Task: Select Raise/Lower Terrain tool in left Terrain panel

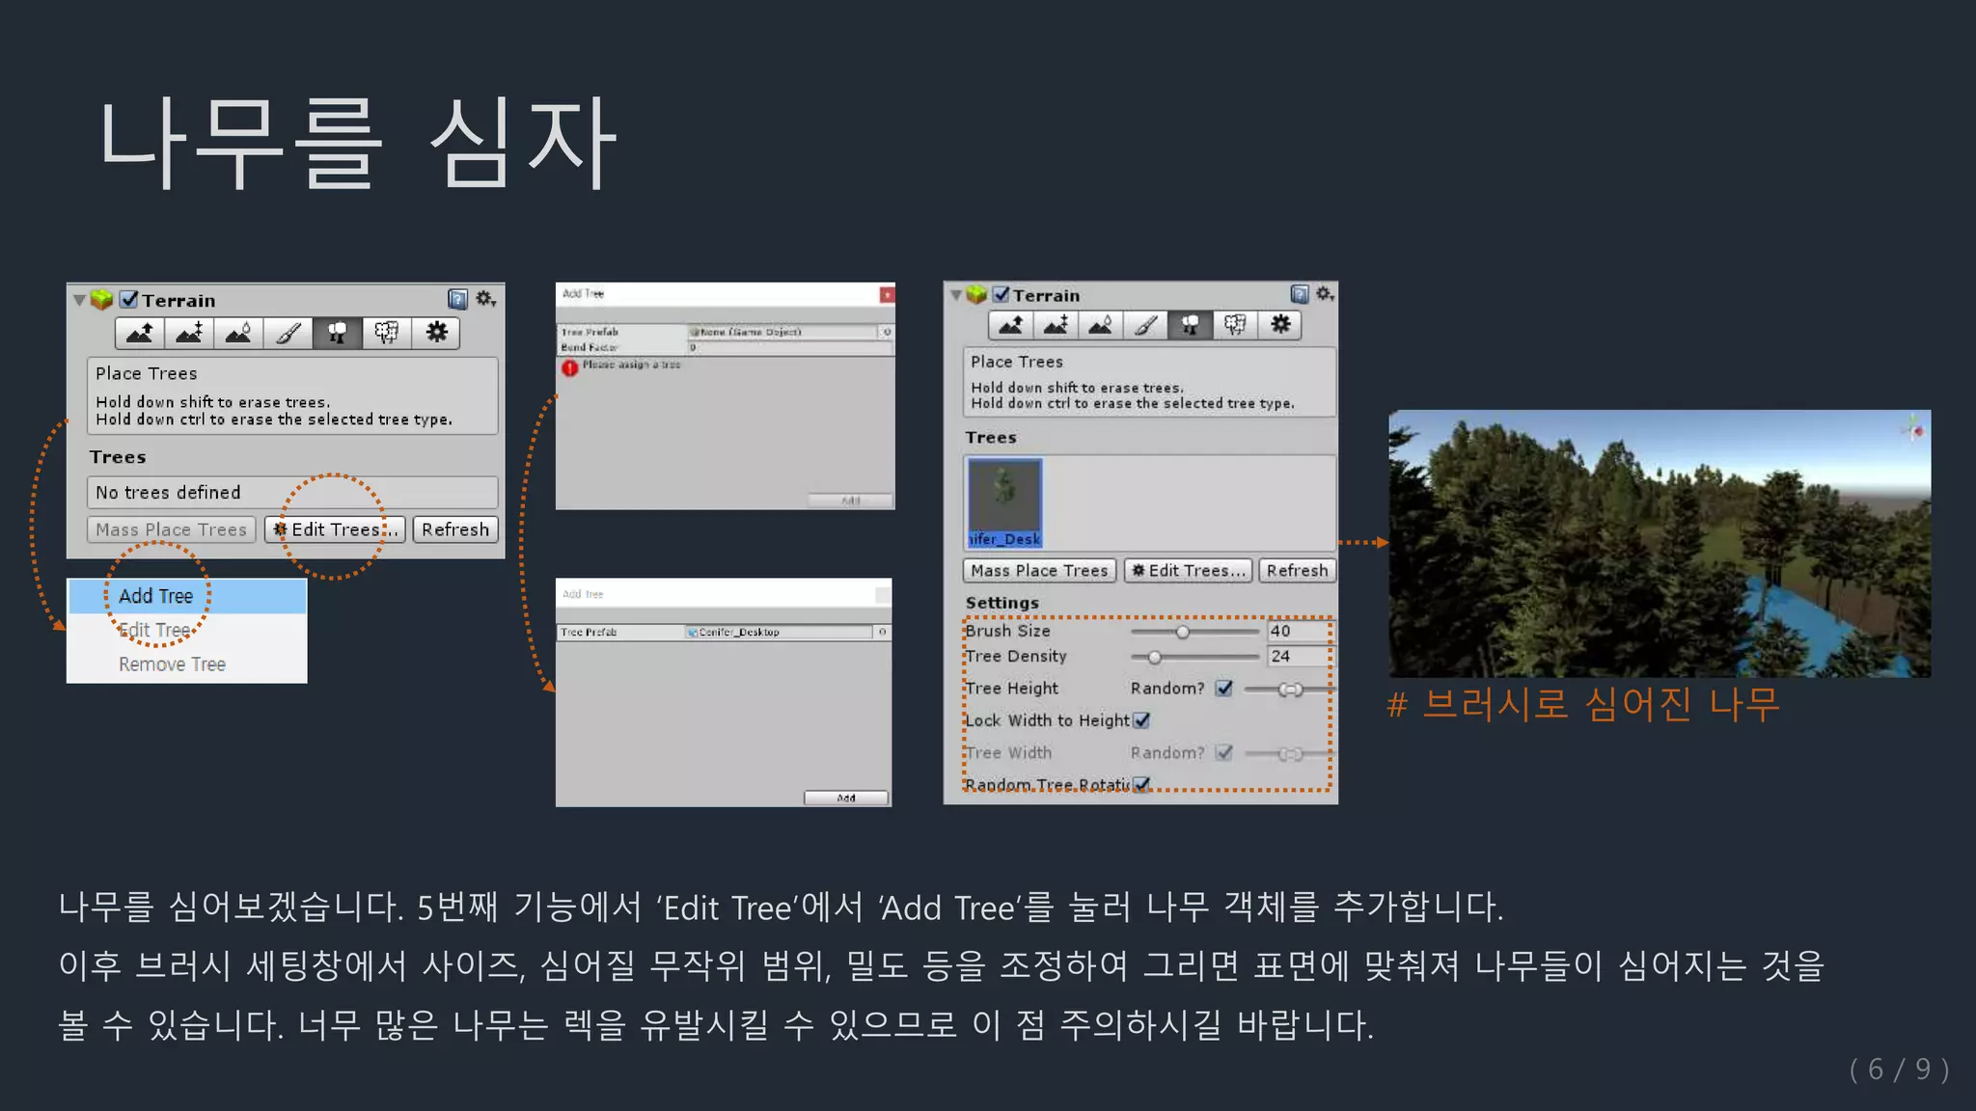Action: coord(140,334)
